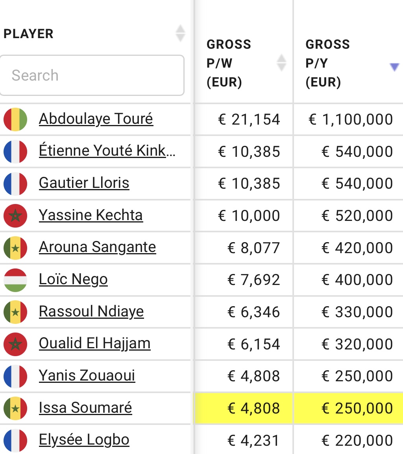Open Gautier Lloris player link
Screen dimensions: 403x454
click(x=84, y=183)
